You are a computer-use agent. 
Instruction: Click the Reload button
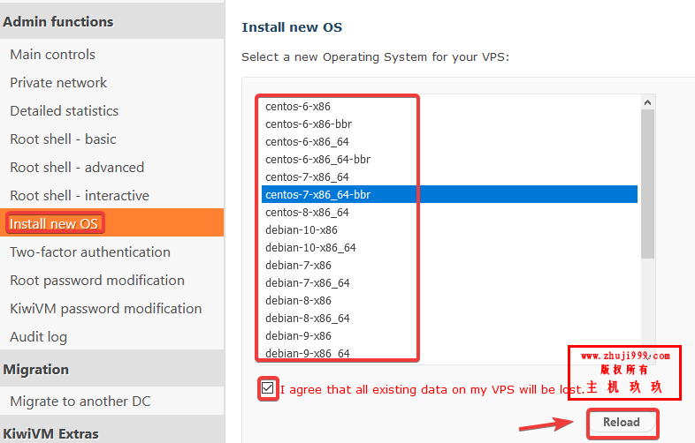coord(622,422)
